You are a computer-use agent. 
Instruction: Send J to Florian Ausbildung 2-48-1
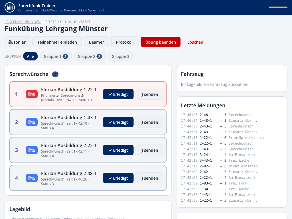pos(150,178)
